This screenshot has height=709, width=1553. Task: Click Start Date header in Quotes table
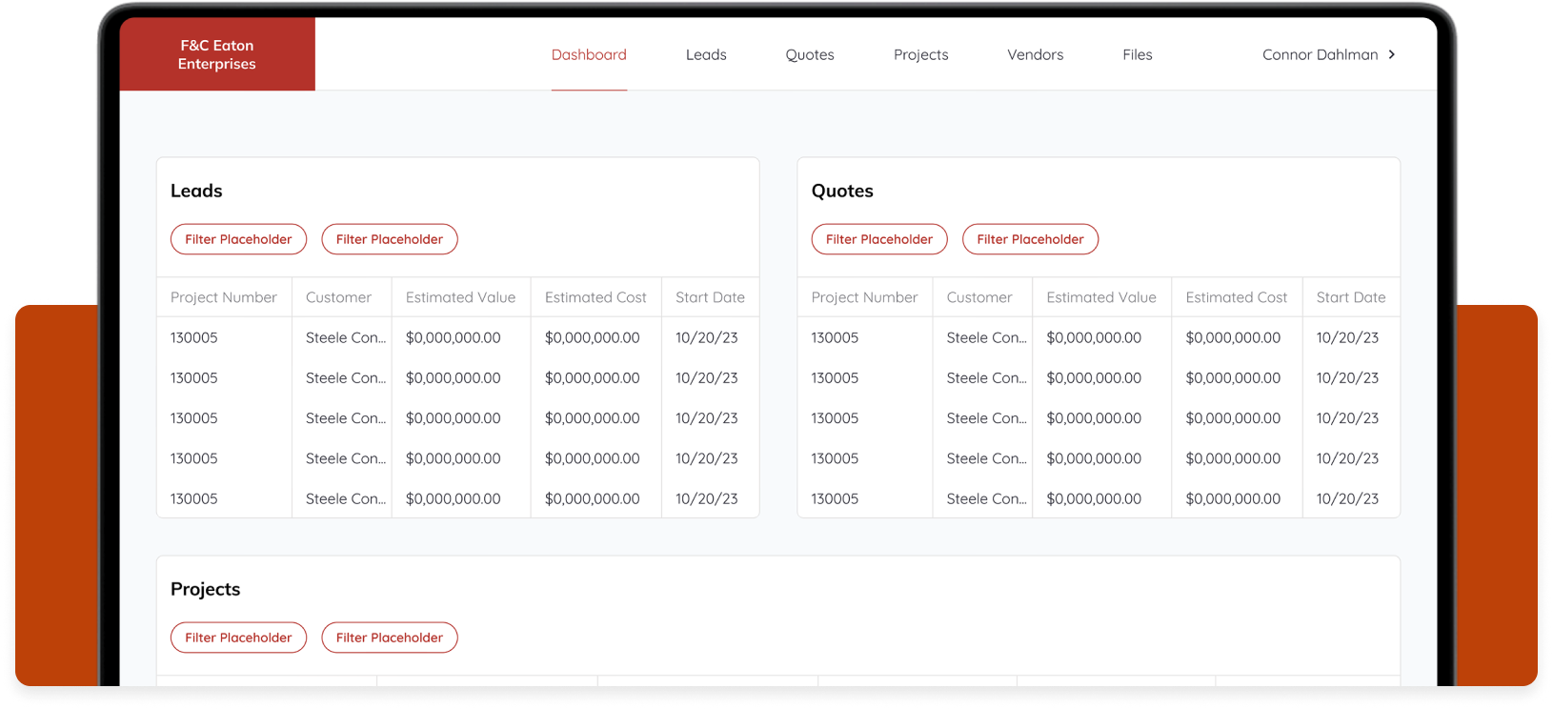[x=1350, y=297]
